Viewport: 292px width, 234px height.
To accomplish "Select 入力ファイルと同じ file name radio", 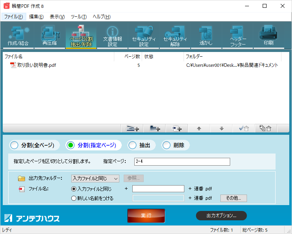I will pos(74,189).
